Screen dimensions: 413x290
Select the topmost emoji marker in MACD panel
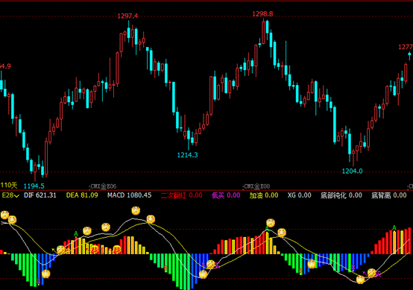136,211
